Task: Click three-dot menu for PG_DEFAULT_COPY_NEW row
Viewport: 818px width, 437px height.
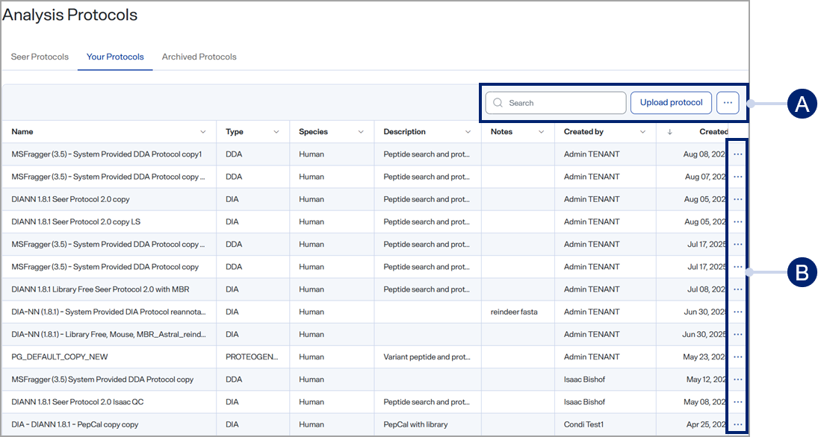Action: click(737, 357)
